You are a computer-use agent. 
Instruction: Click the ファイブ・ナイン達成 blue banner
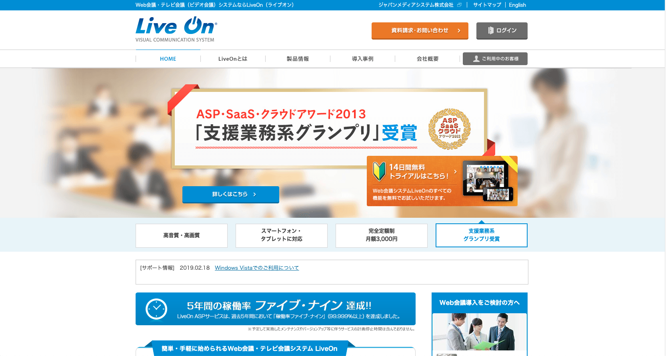[x=276, y=309]
